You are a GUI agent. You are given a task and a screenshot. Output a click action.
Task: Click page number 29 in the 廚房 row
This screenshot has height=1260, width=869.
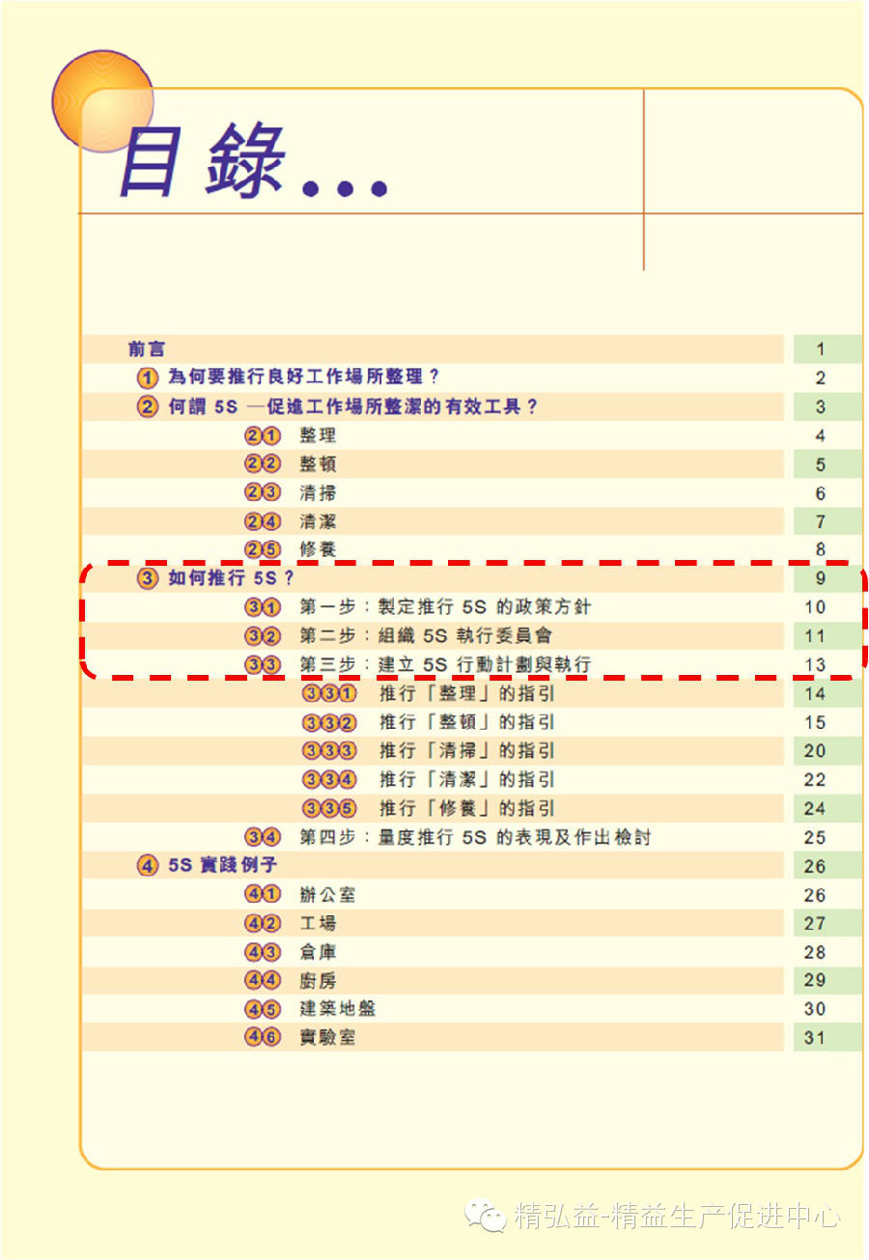(815, 980)
